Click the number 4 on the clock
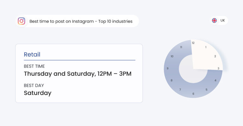 click(215, 80)
